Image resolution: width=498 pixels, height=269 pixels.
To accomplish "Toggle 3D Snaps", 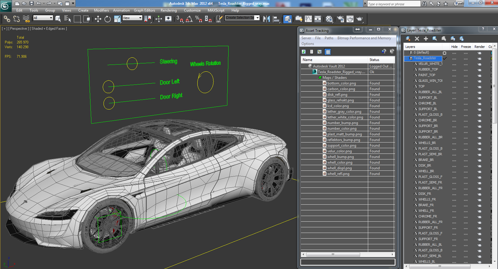I will (x=180, y=19).
